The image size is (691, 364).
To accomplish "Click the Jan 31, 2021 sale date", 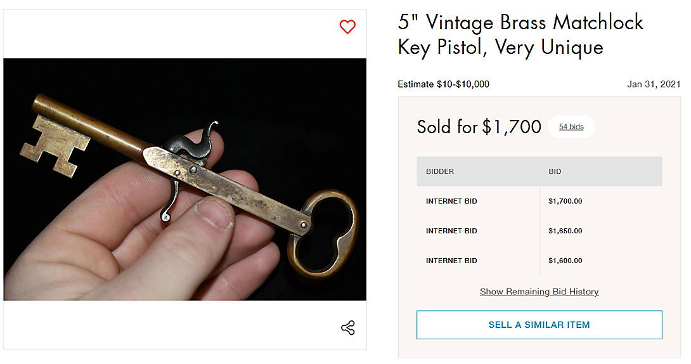I will [x=654, y=84].
